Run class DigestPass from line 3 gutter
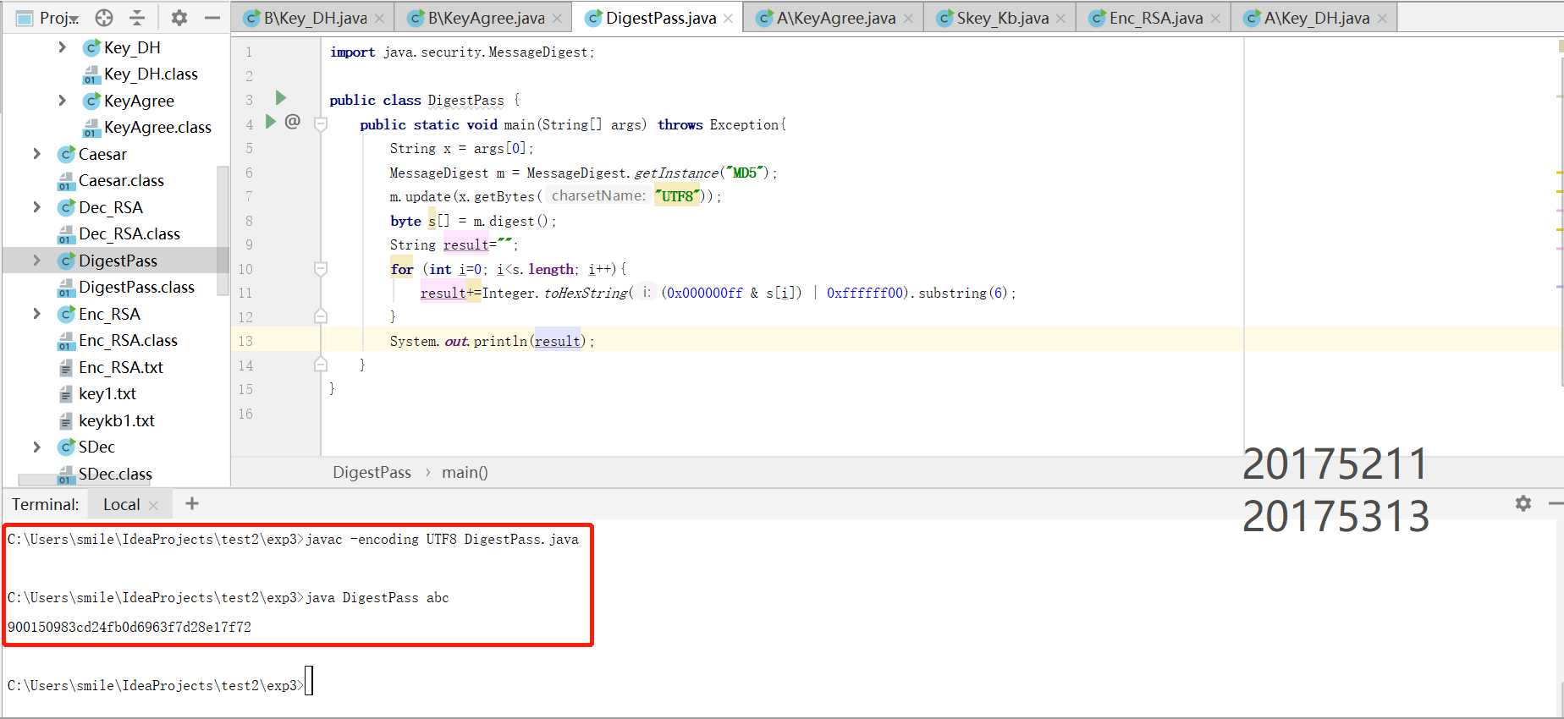The width and height of the screenshot is (1564, 719). coord(281,98)
